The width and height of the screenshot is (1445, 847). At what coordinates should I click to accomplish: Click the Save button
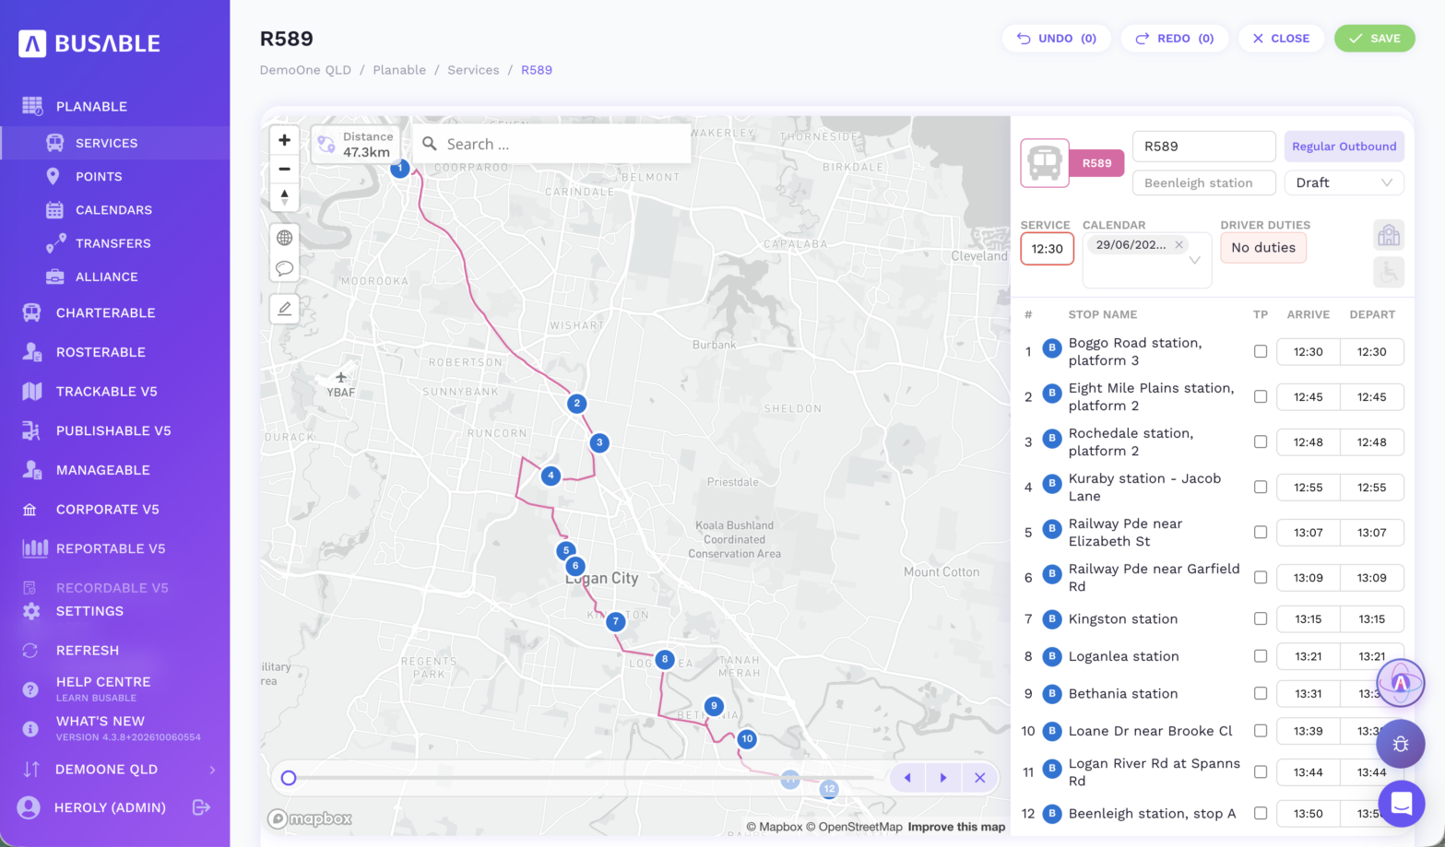click(1374, 39)
